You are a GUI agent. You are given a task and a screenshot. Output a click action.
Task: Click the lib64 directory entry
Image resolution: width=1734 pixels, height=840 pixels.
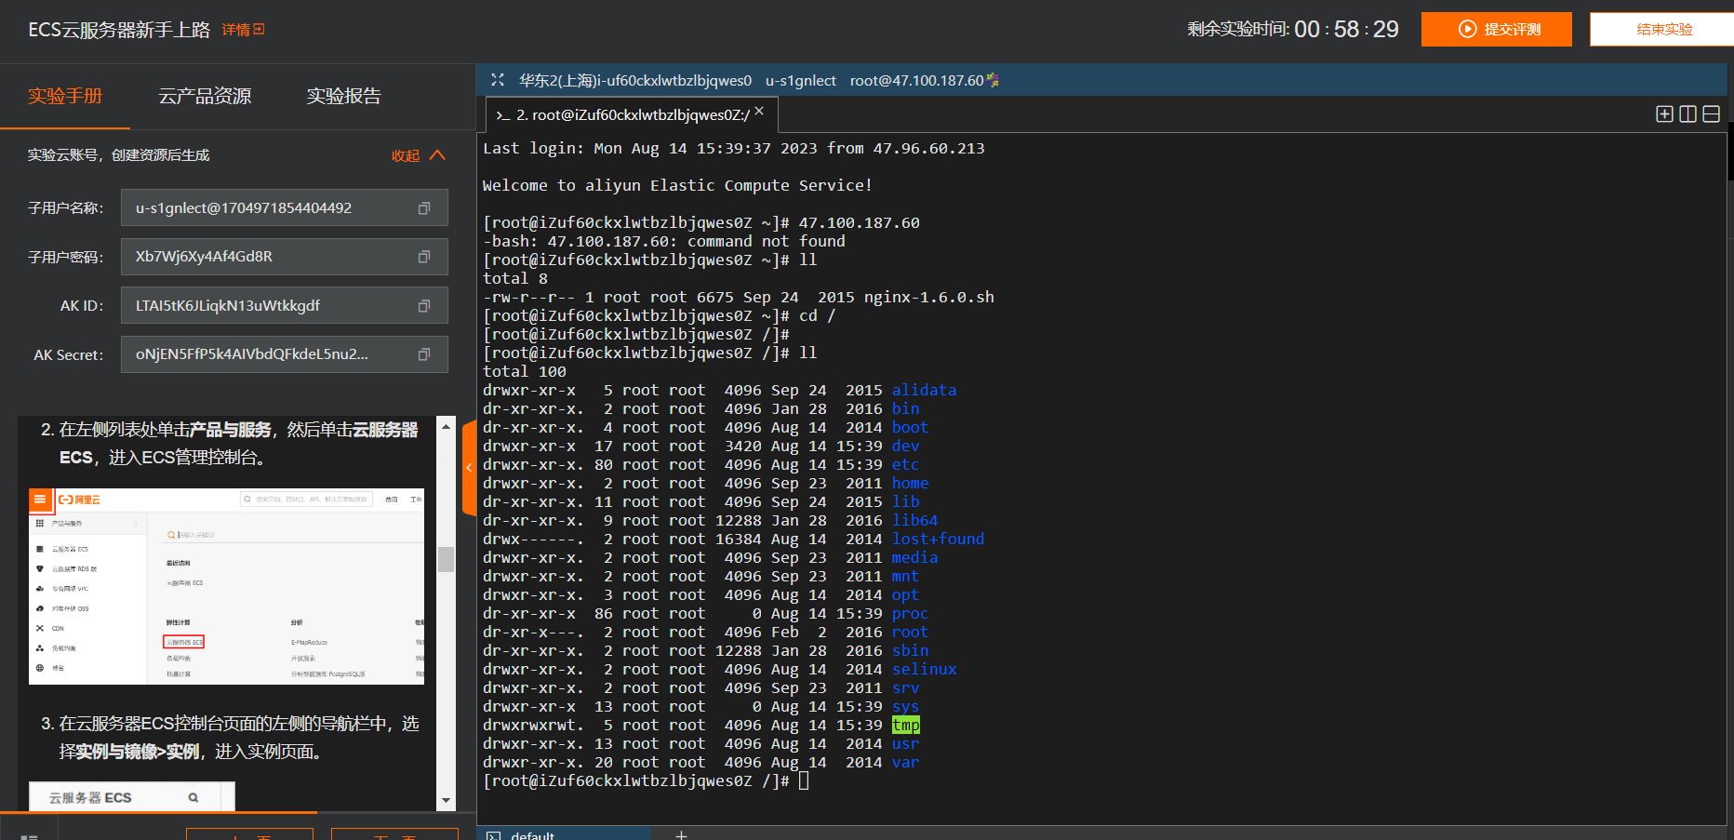tap(914, 521)
